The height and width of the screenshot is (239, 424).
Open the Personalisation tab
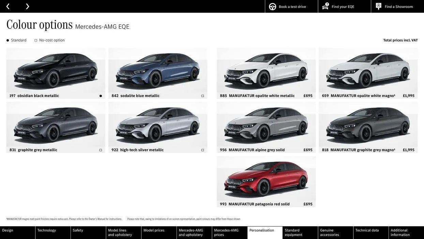265,233
